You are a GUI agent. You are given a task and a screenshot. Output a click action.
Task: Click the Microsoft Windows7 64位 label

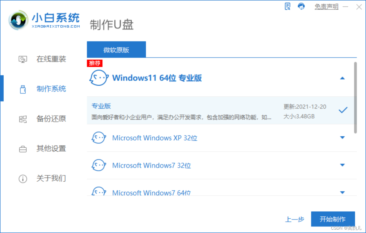click(x=152, y=193)
